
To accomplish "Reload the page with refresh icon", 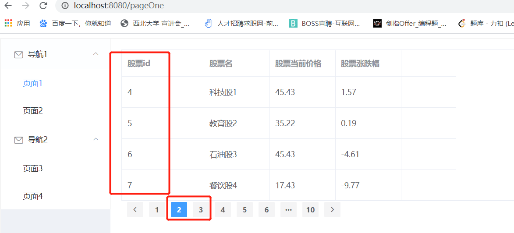I will tap(43, 6).
